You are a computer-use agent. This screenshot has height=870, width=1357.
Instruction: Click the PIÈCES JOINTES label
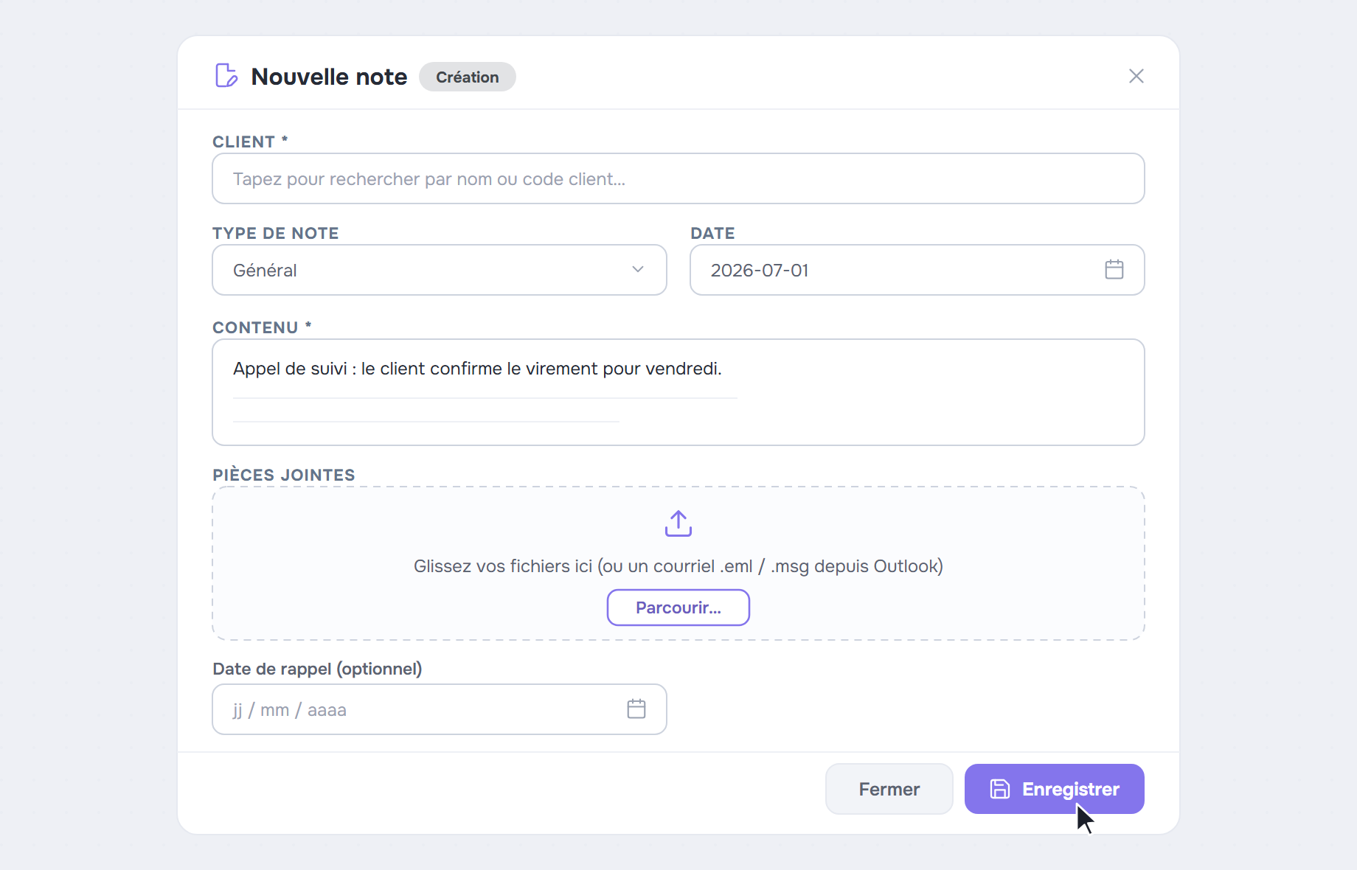284,475
